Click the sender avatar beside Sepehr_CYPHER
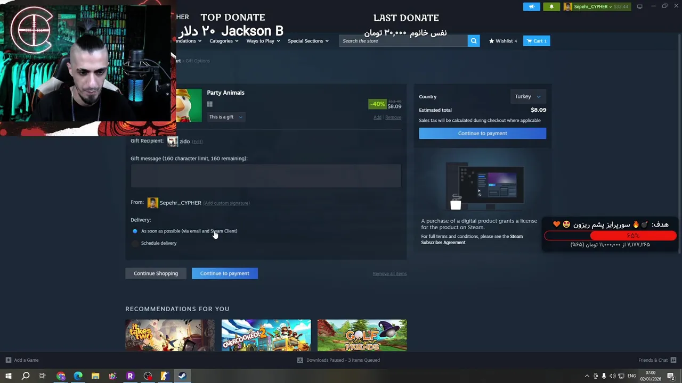682x383 pixels. (152, 203)
